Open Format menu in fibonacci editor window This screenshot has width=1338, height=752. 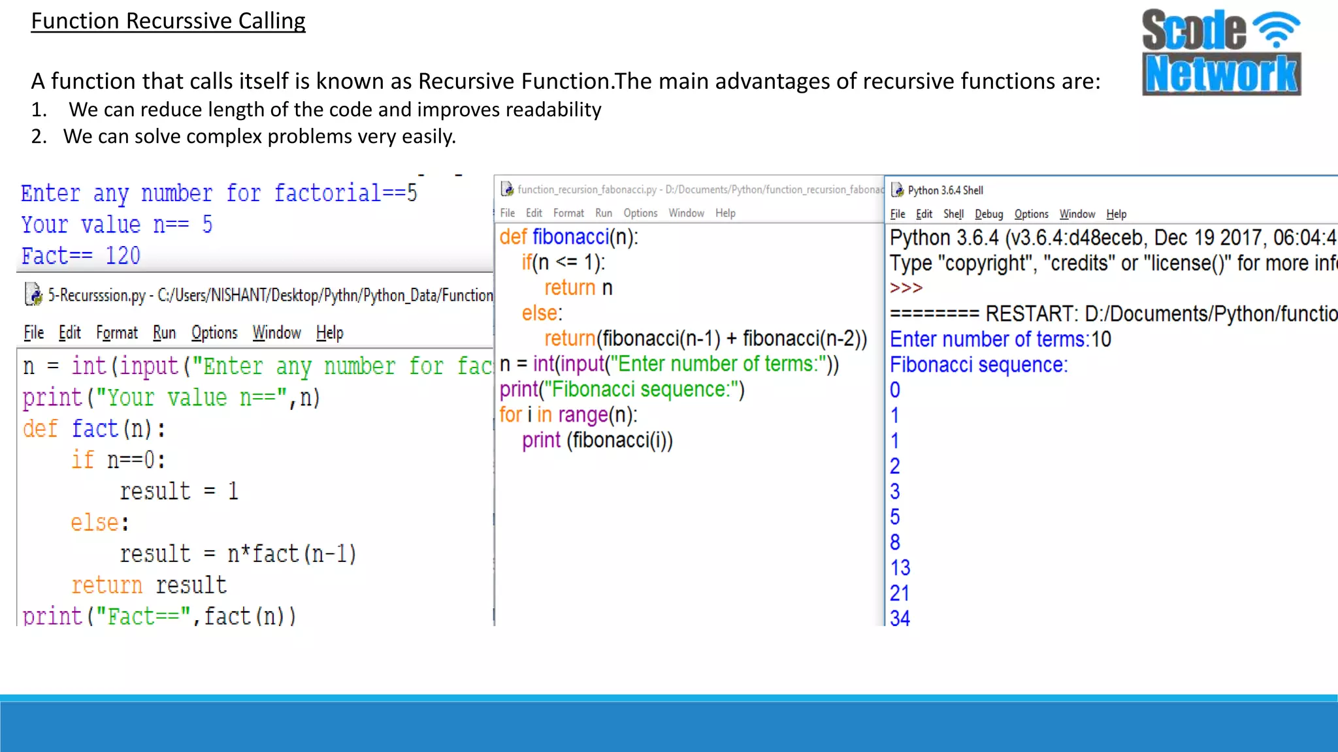tap(568, 213)
